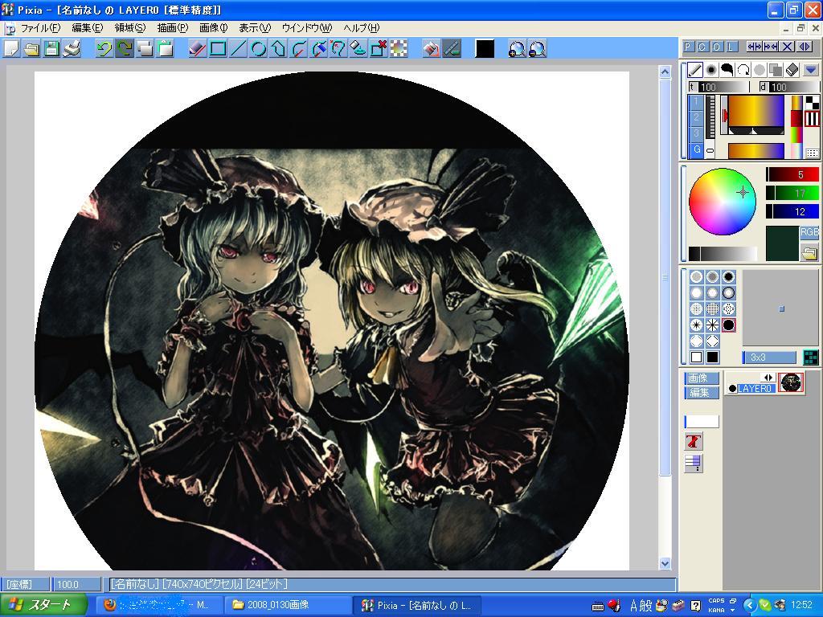Image resolution: width=823 pixels, height=617 pixels.
Task: Adjust the t density slider at 100
Action: pyautogui.click(x=719, y=87)
